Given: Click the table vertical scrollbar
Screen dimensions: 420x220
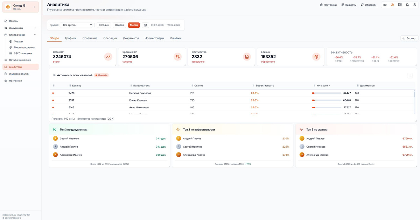Looking at the screenshot, I should click(x=415, y=101).
